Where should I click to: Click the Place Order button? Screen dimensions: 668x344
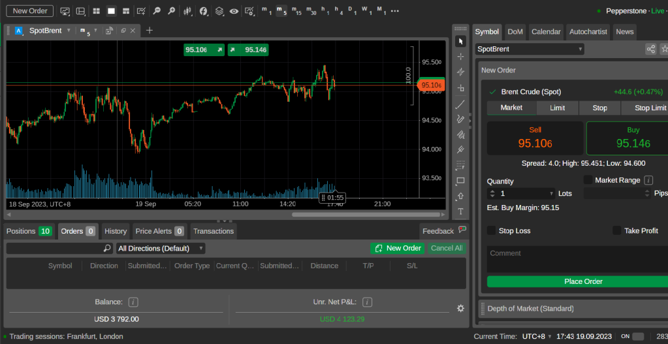[x=577, y=281]
